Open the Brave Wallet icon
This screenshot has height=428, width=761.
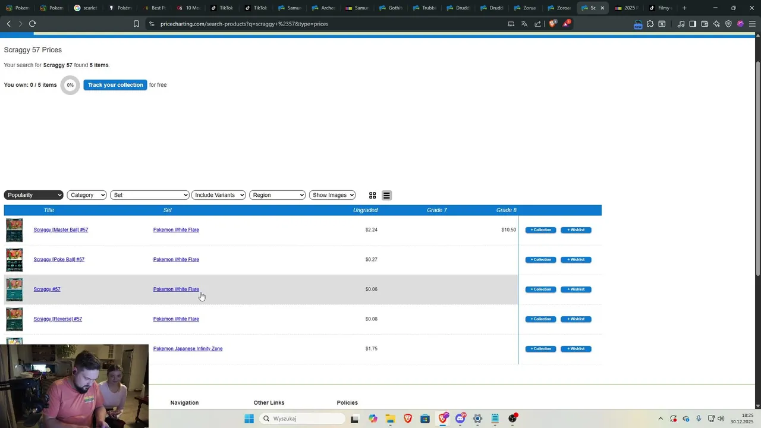[x=705, y=24]
